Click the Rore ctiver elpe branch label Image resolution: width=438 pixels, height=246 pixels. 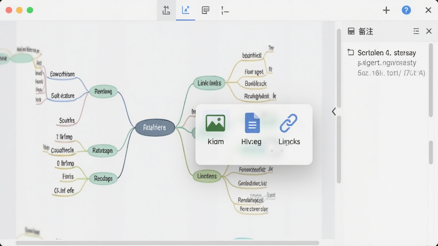[254, 209]
